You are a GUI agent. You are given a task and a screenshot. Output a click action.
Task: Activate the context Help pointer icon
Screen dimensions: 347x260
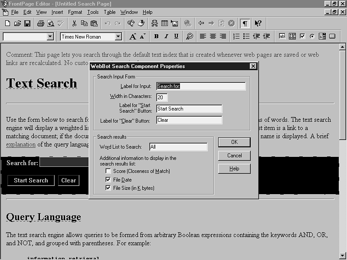tap(258, 23)
